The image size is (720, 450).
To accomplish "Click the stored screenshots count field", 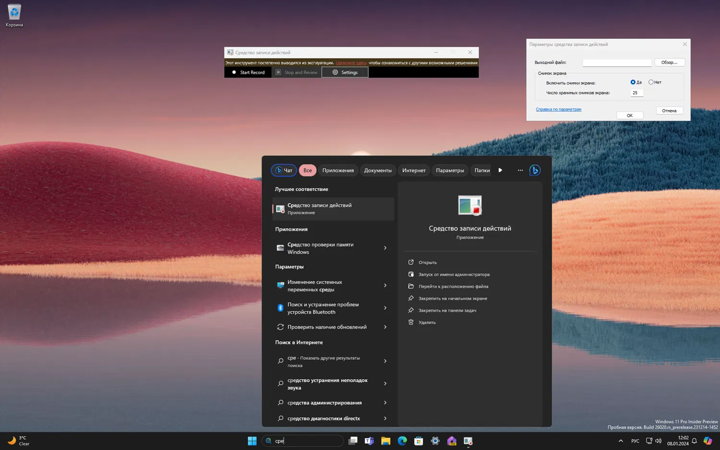I will [637, 93].
